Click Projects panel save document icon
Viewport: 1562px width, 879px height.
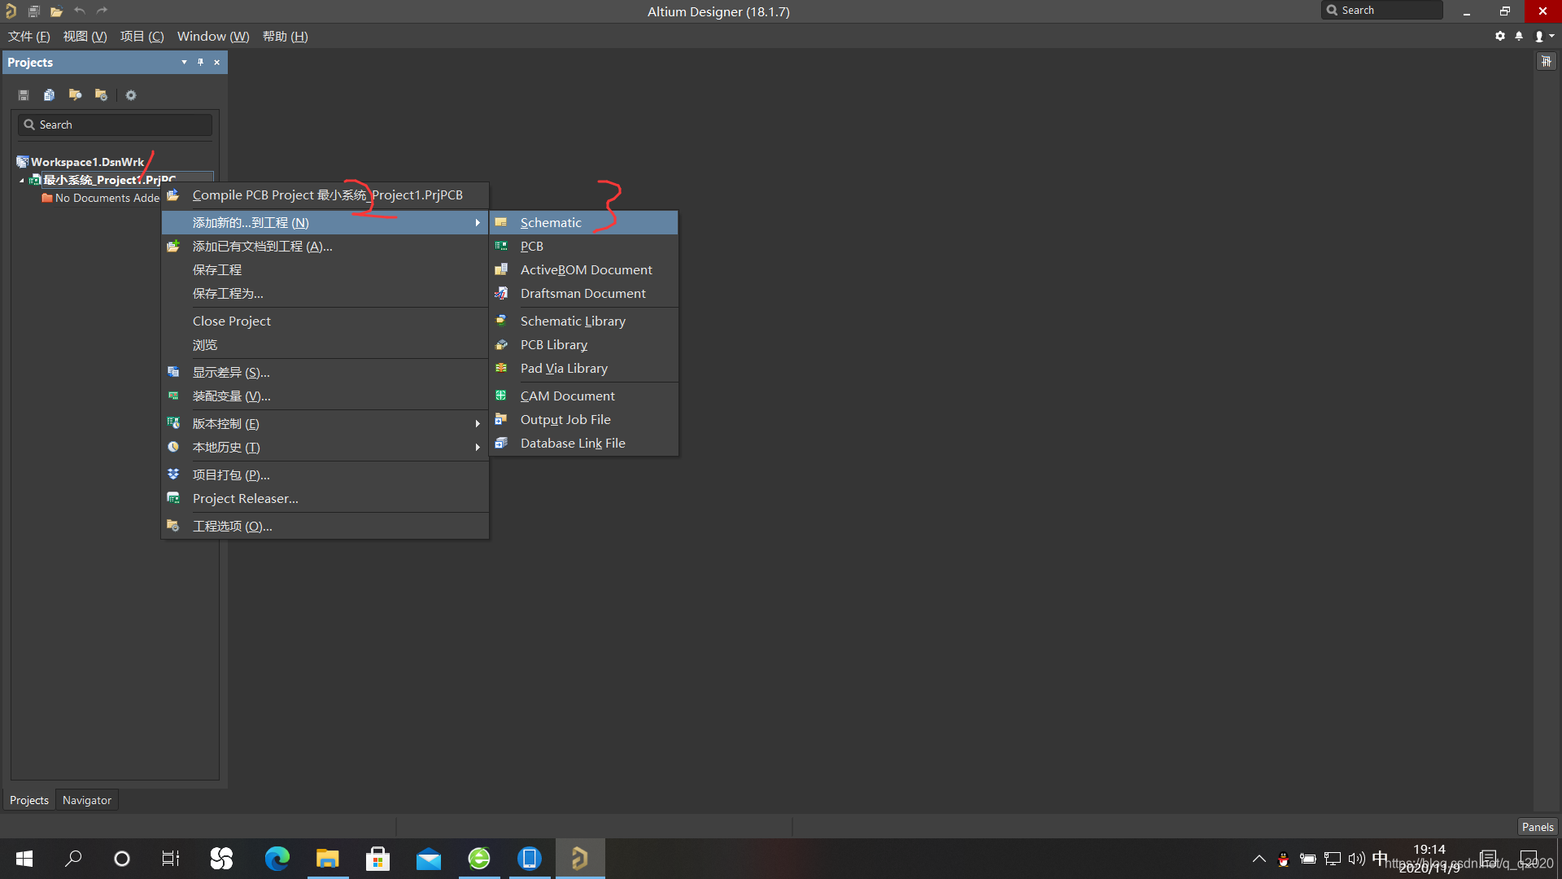click(24, 95)
